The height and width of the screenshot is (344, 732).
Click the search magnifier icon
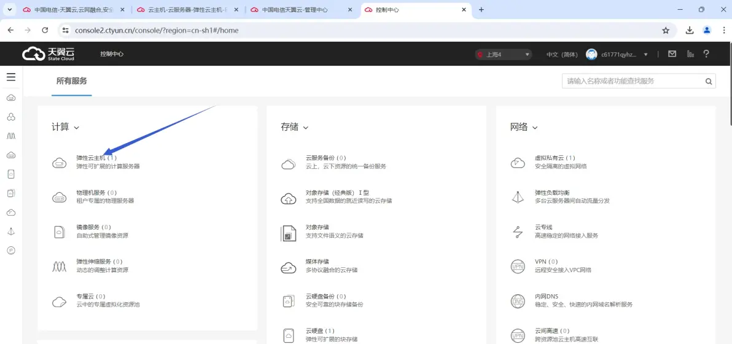(709, 81)
